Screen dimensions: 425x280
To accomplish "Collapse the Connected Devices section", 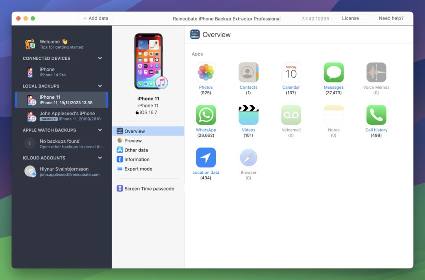I will [100, 58].
